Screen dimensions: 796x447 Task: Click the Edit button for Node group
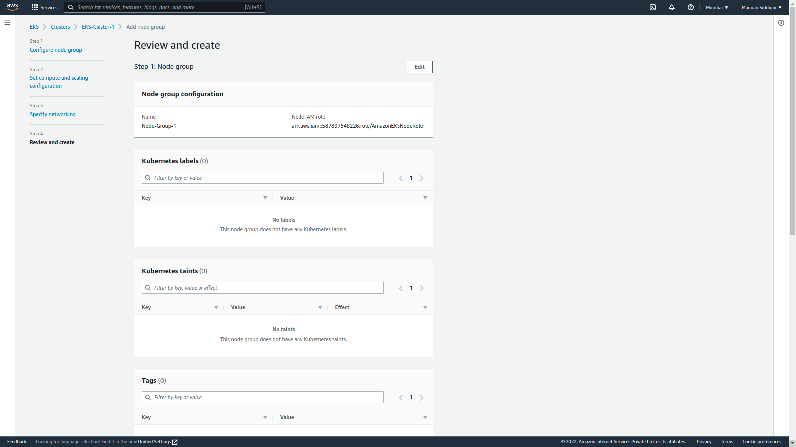(x=419, y=67)
